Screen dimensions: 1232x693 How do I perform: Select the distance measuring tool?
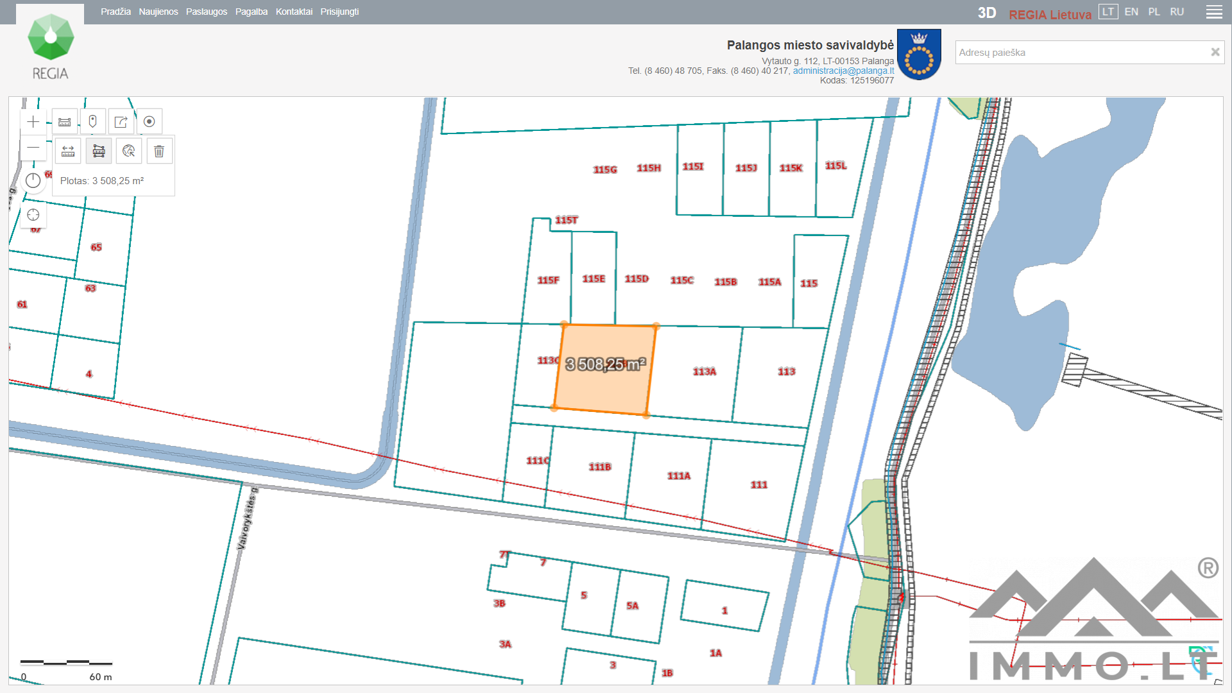68,151
